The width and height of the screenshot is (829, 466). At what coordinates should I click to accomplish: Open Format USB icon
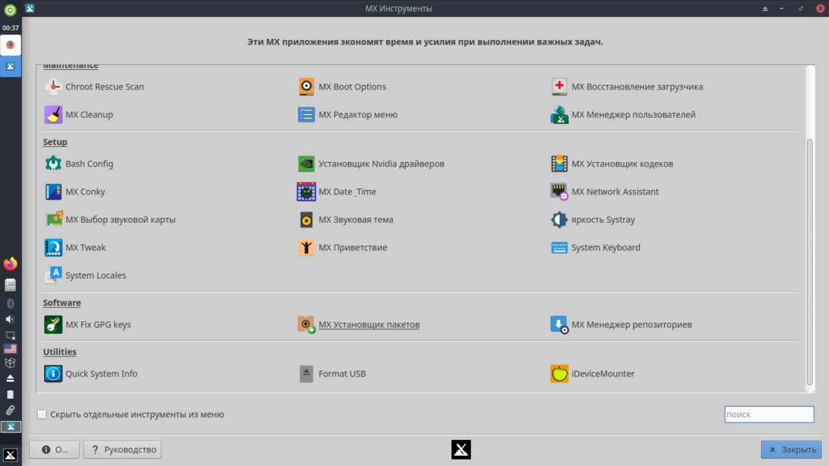(306, 374)
